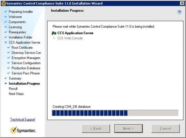
Task: Select the Next Steps step
Action: pos(16,94)
